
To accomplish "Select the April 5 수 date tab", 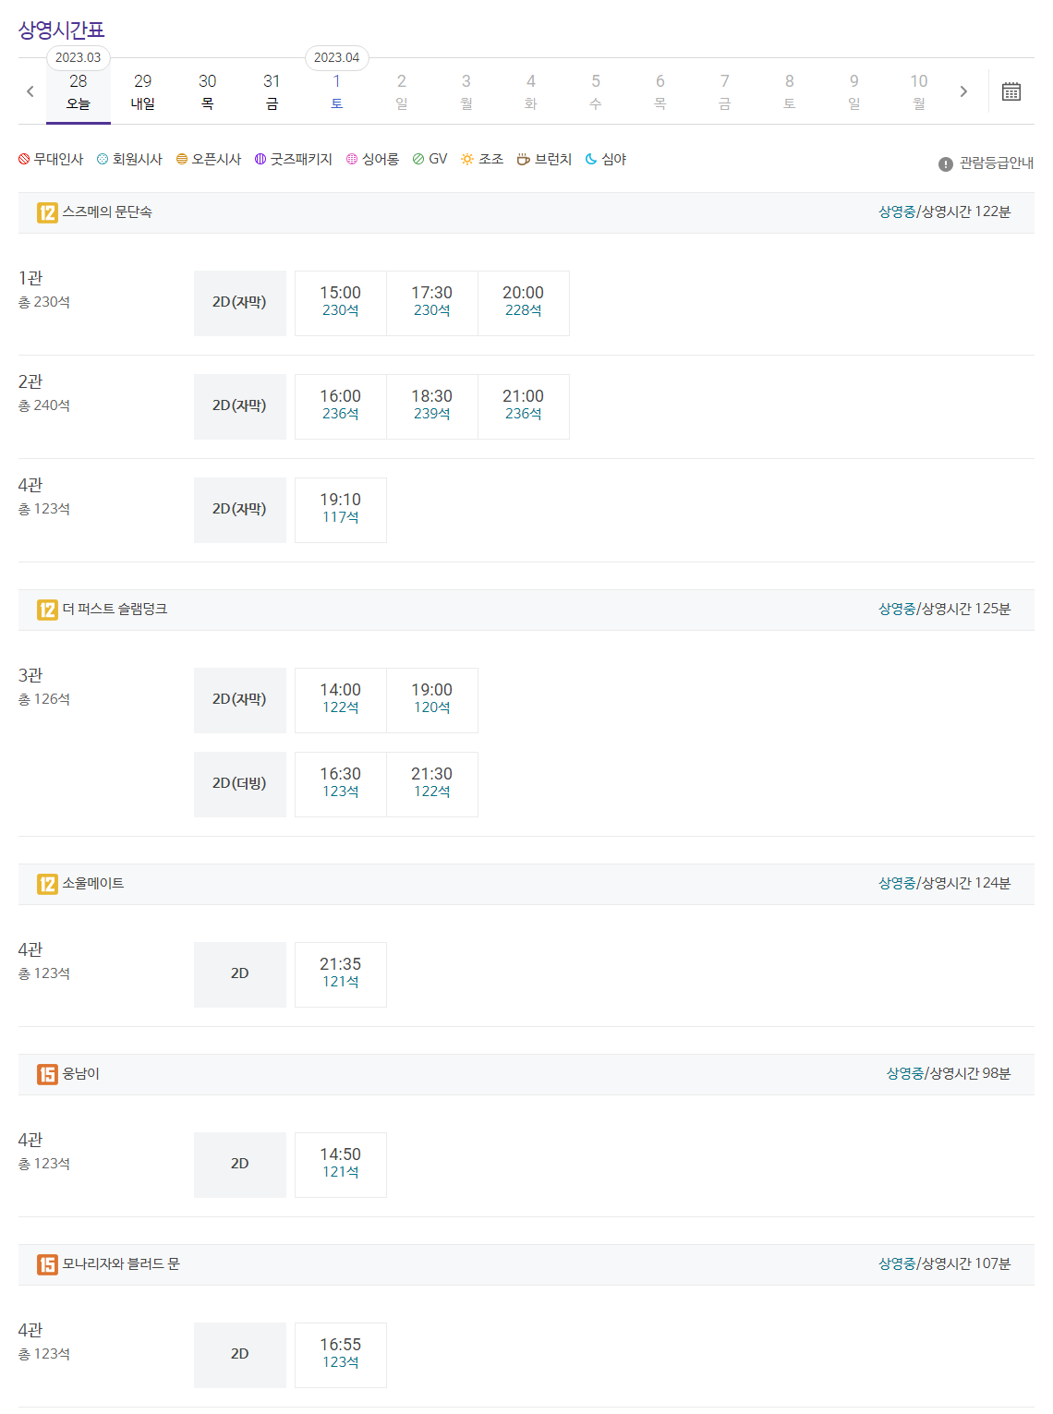I will (x=596, y=91).
